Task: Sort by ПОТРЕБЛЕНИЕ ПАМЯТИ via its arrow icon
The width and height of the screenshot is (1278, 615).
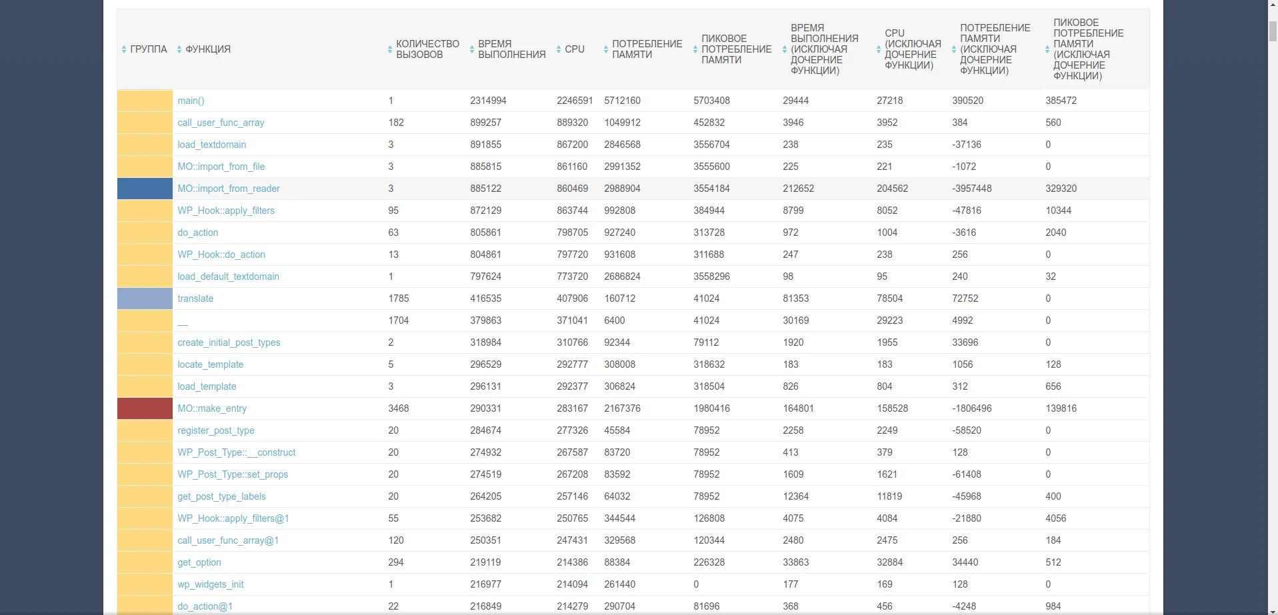Action: tap(606, 49)
